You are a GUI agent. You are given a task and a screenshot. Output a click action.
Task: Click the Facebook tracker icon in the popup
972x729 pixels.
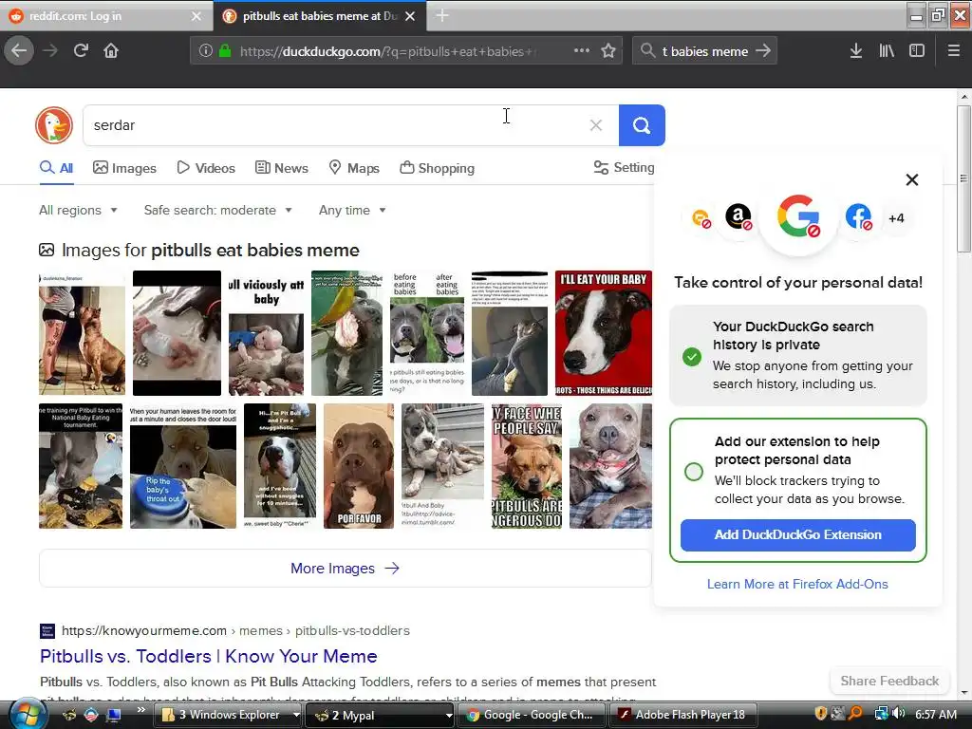coord(858,217)
